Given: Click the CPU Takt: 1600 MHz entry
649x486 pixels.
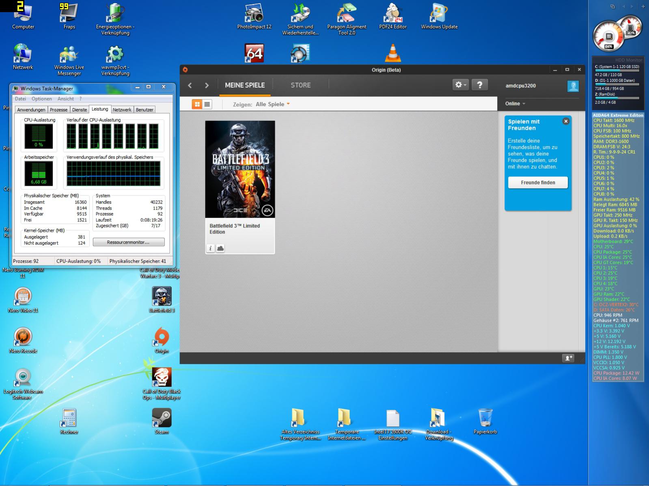Looking at the screenshot, I should point(614,120).
